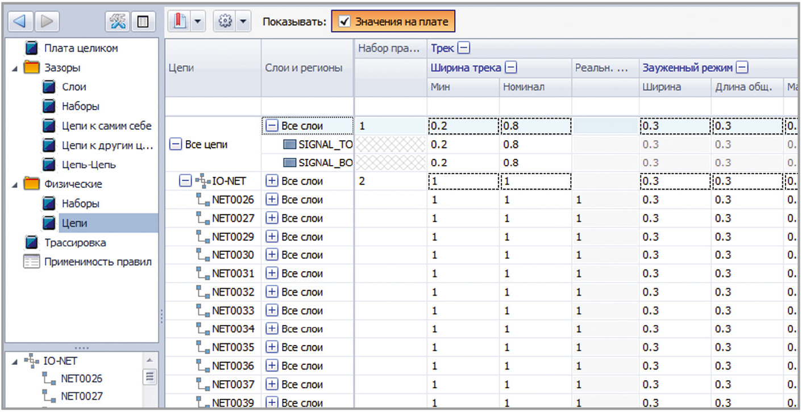The image size is (802, 412).
Task: Edit the Номинал 0.8 cell for Все слои
Action: click(x=534, y=126)
